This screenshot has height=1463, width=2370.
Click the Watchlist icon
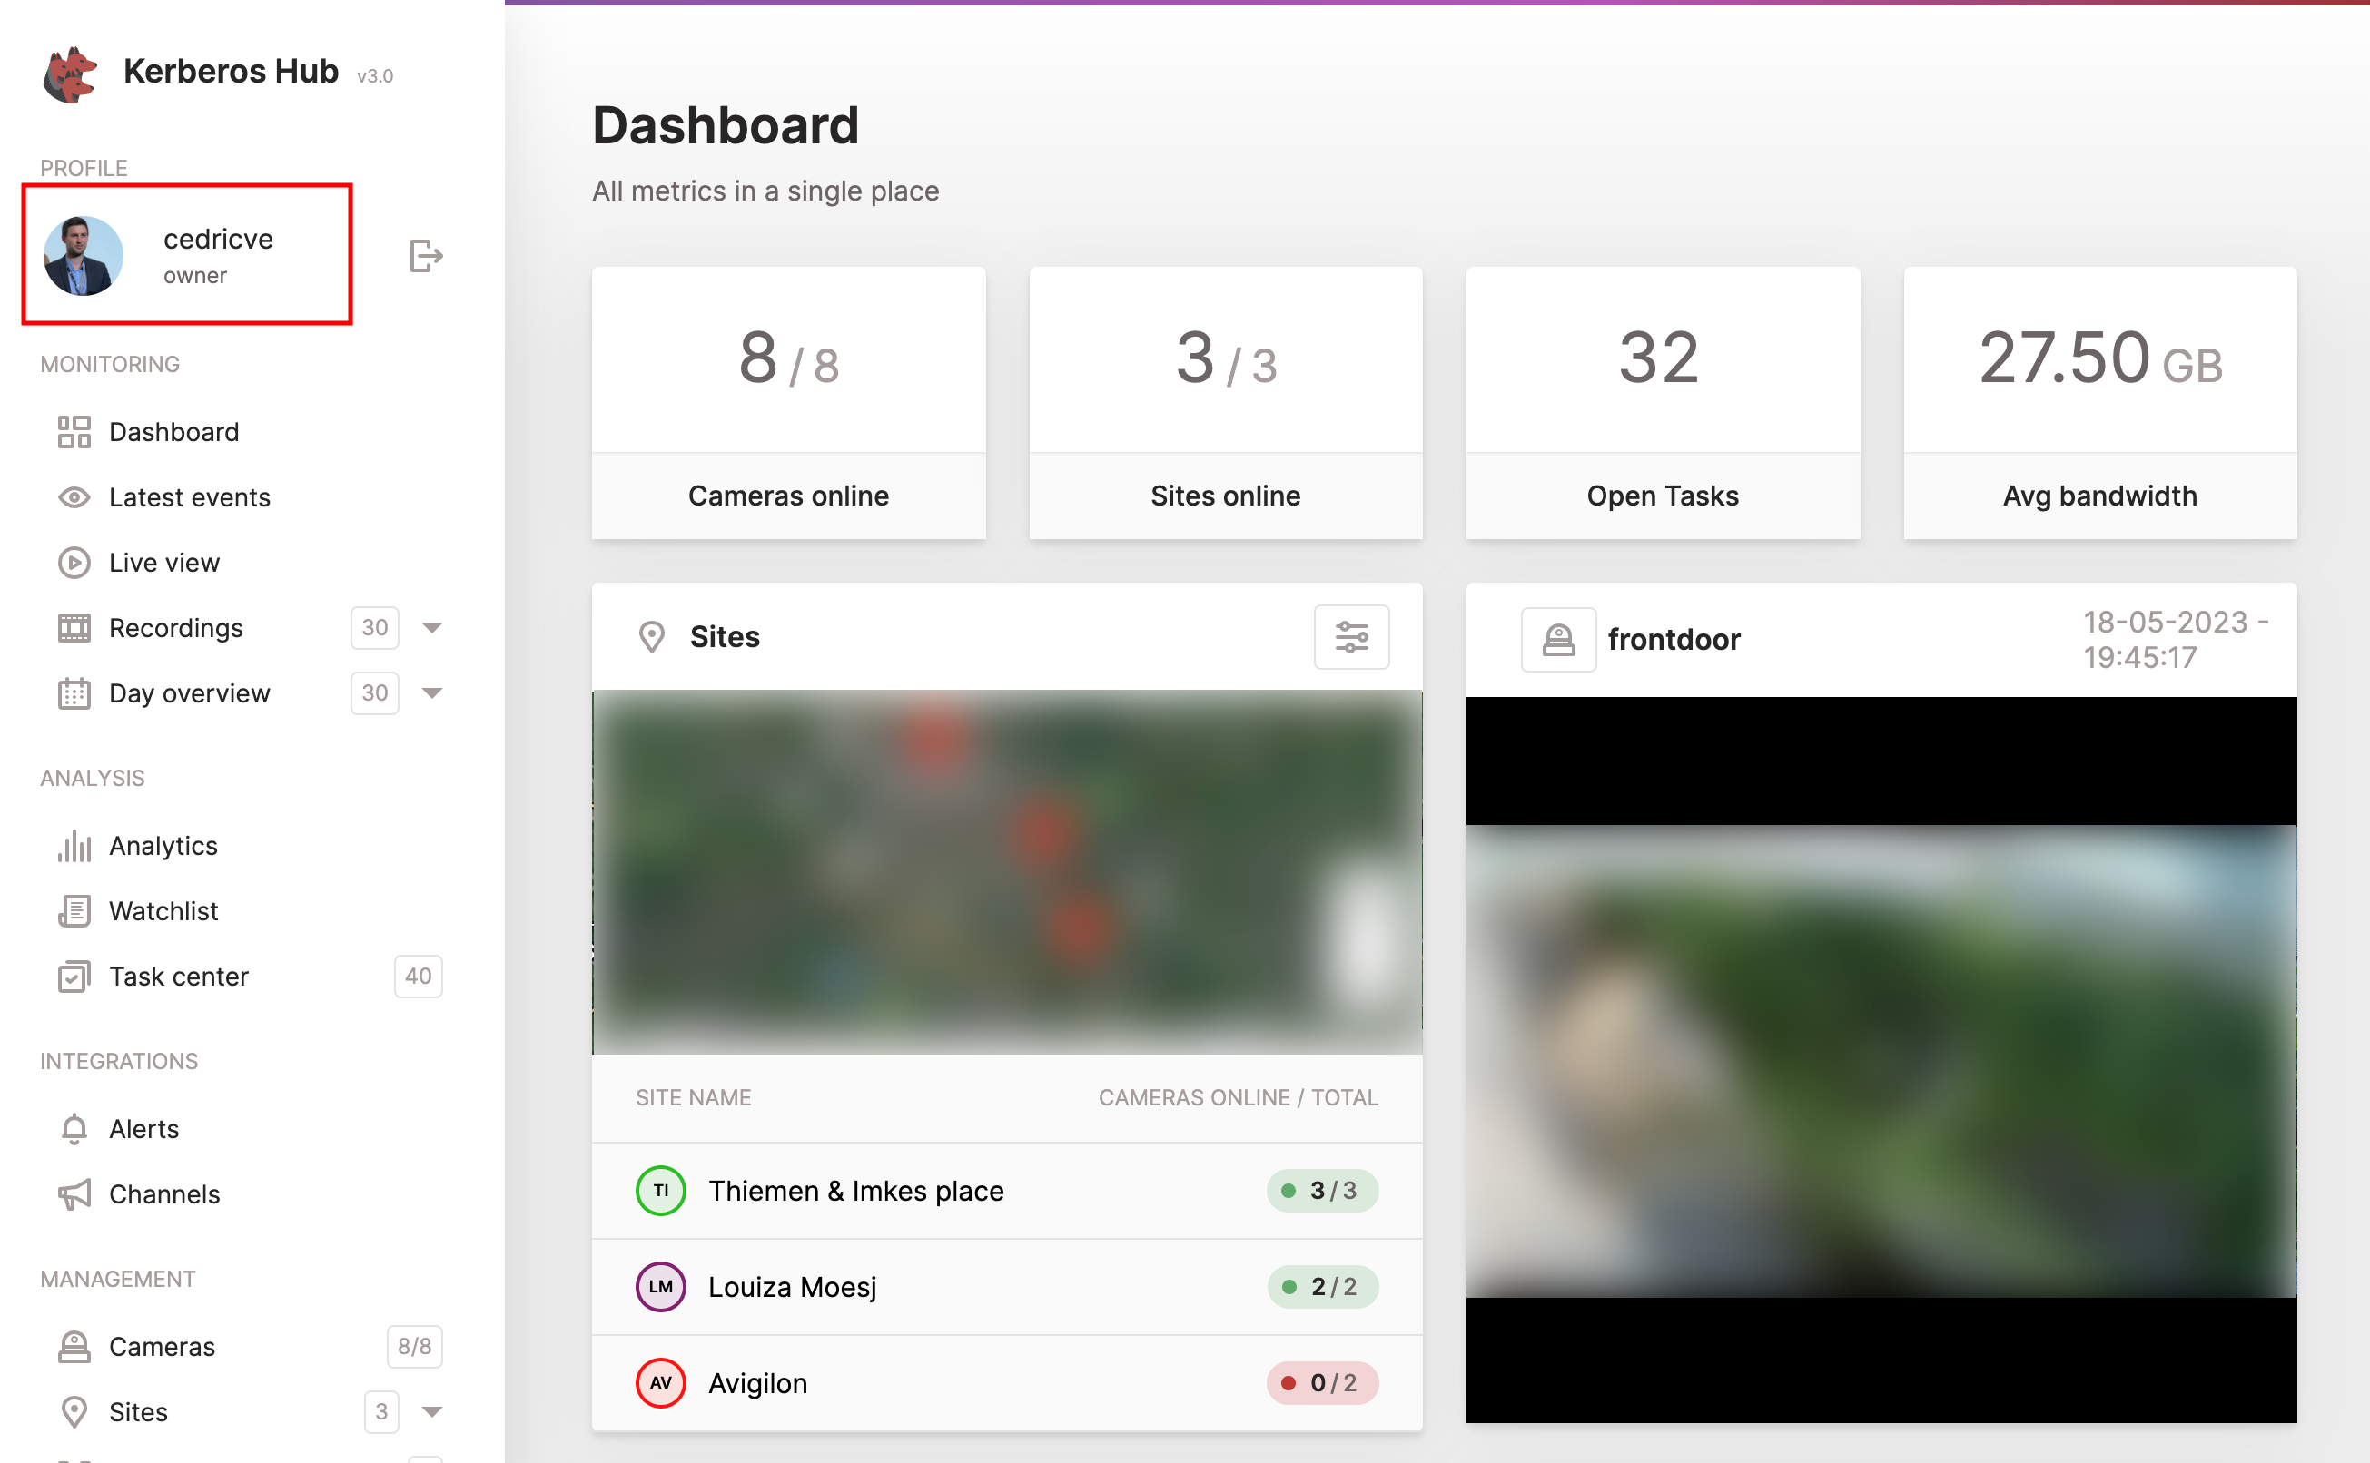click(73, 910)
